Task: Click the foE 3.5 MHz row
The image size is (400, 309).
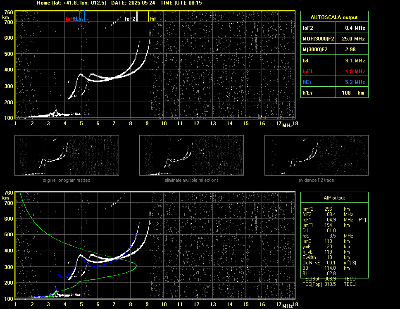Action: point(328,236)
